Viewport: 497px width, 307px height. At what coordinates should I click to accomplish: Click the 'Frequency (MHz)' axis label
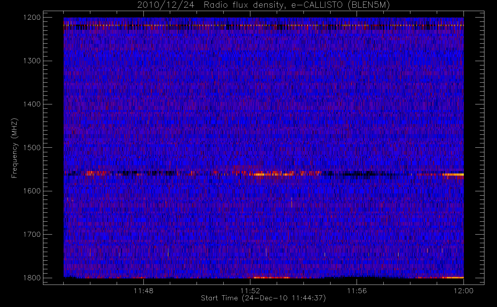(14, 148)
